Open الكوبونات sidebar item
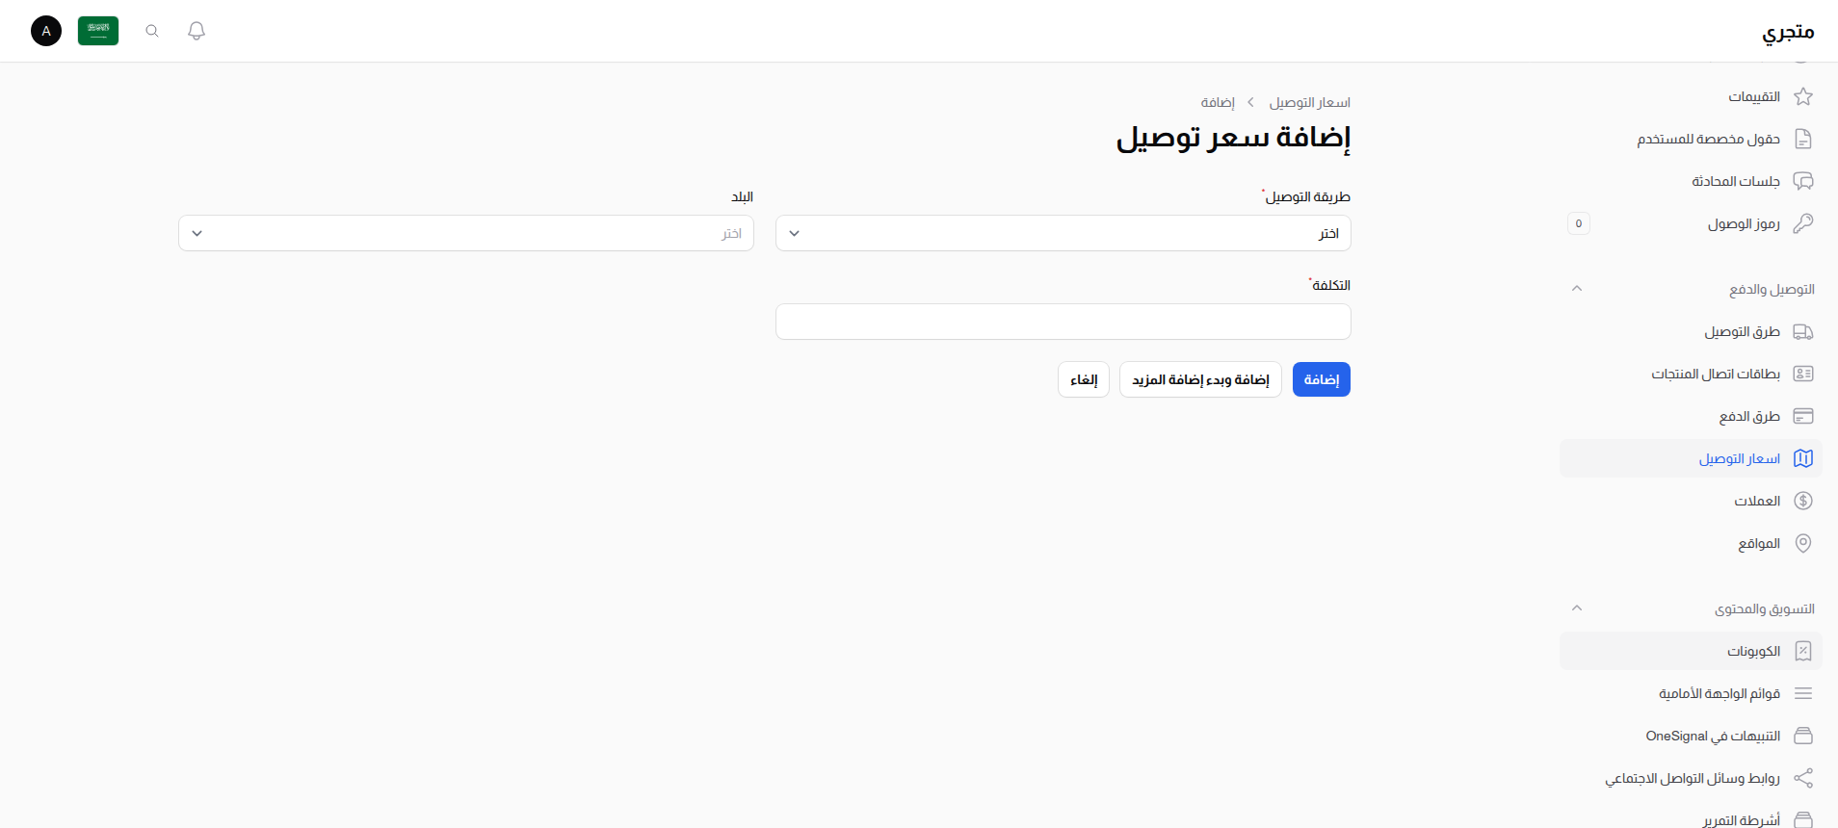 (1691, 651)
